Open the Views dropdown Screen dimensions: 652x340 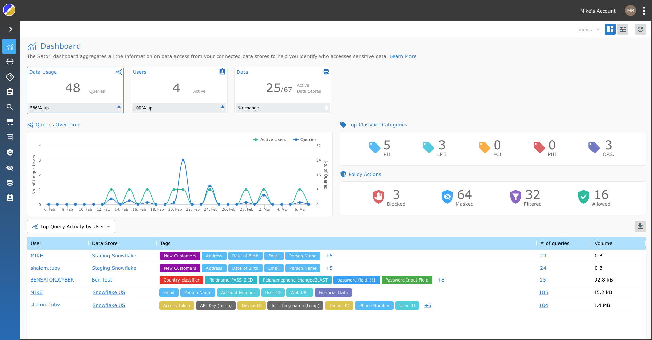pos(589,30)
